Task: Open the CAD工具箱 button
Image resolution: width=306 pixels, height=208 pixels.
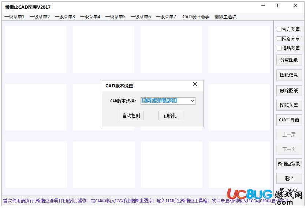Action: (x=289, y=120)
